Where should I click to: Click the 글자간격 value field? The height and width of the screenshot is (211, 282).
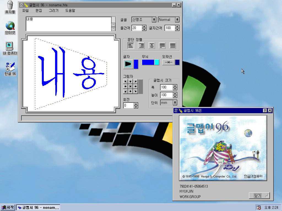170,28
